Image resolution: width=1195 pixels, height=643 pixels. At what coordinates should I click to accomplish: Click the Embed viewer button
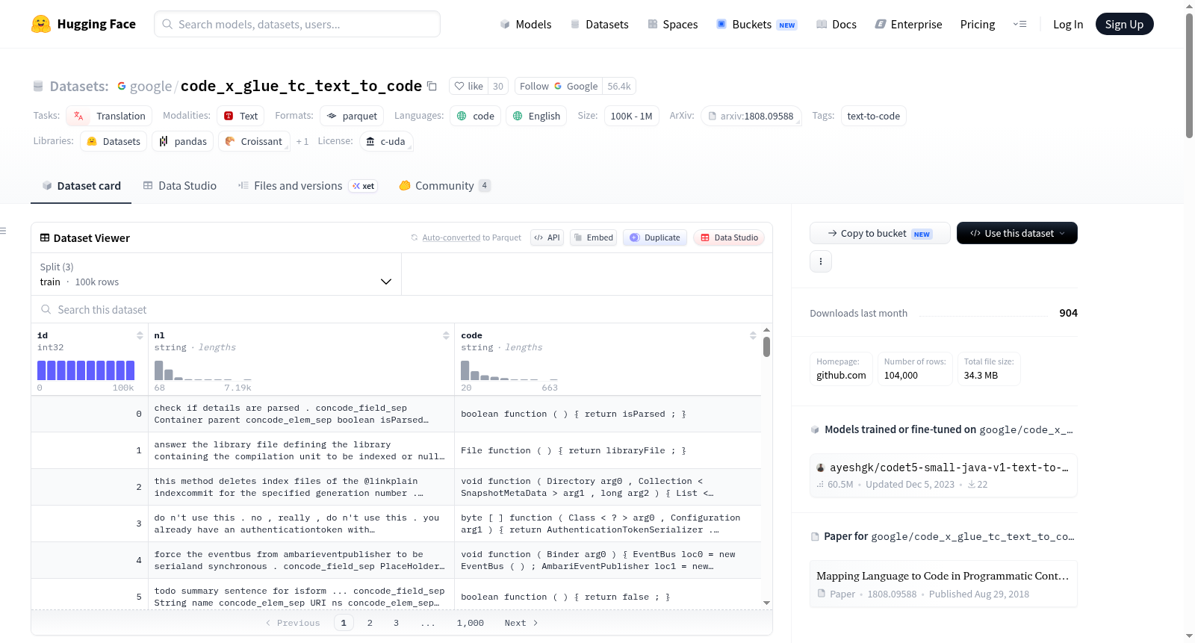pos(593,237)
